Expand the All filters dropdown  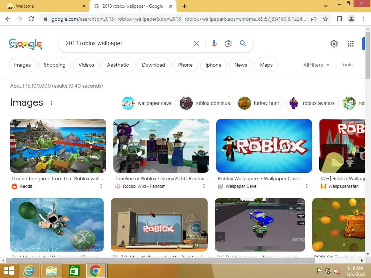pos(316,65)
